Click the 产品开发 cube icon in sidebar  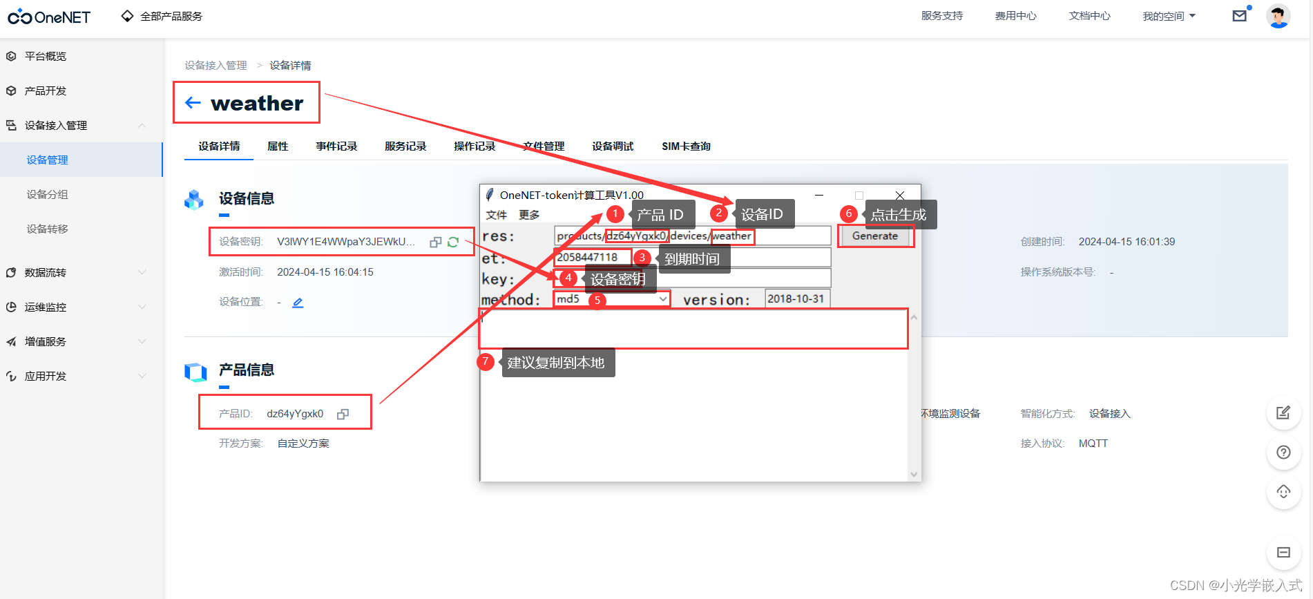(x=11, y=91)
